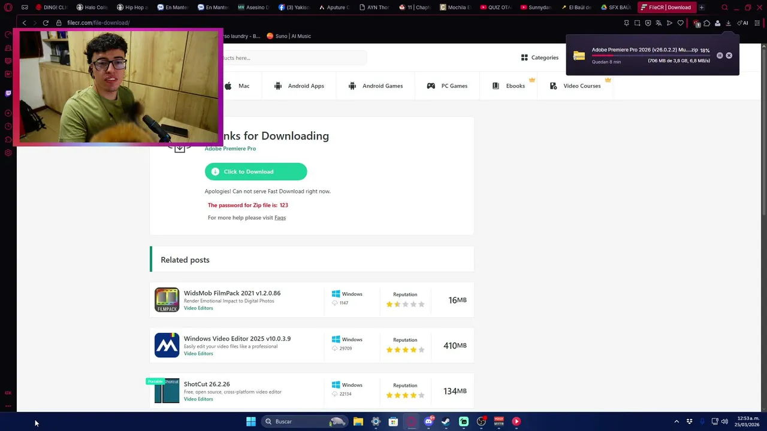The image size is (767, 431).
Task: Open the volume control in system tray
Action: click(724, 421)
